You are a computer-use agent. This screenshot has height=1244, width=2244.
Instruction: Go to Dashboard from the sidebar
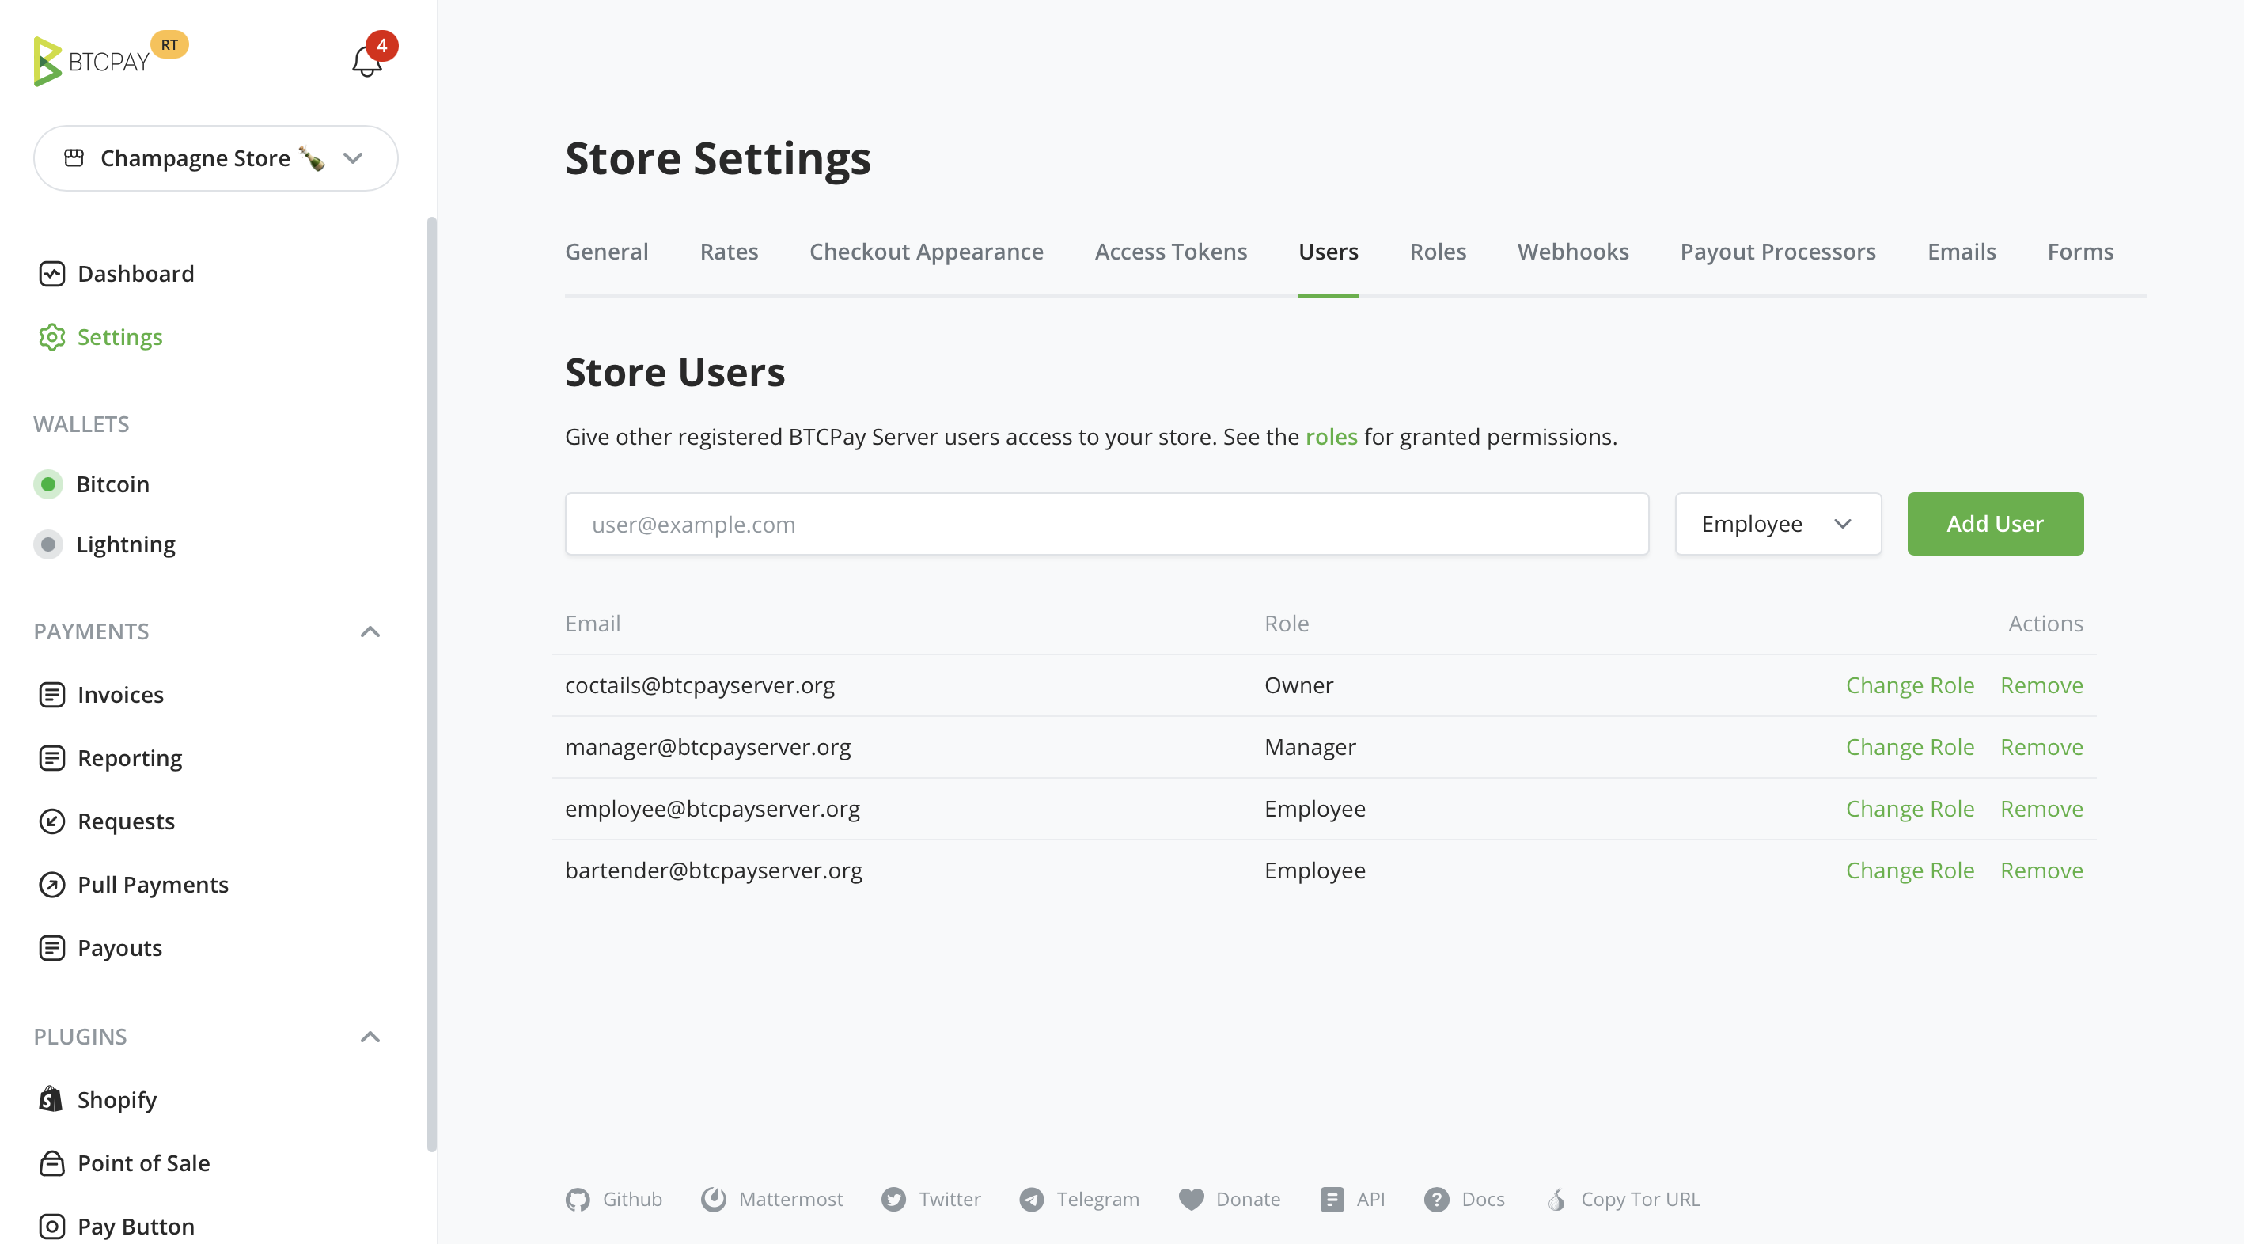pos(136,274)
